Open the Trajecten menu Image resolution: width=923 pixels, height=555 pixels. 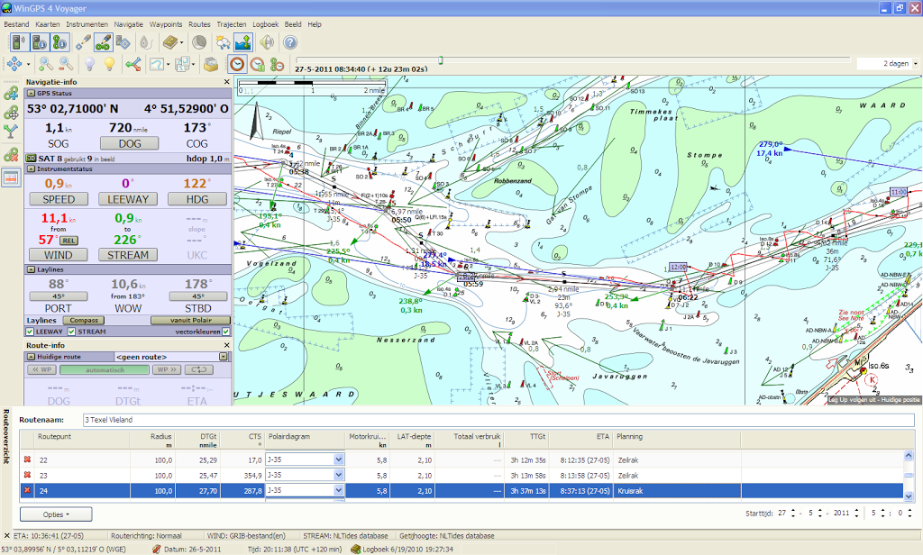[232, 24]
